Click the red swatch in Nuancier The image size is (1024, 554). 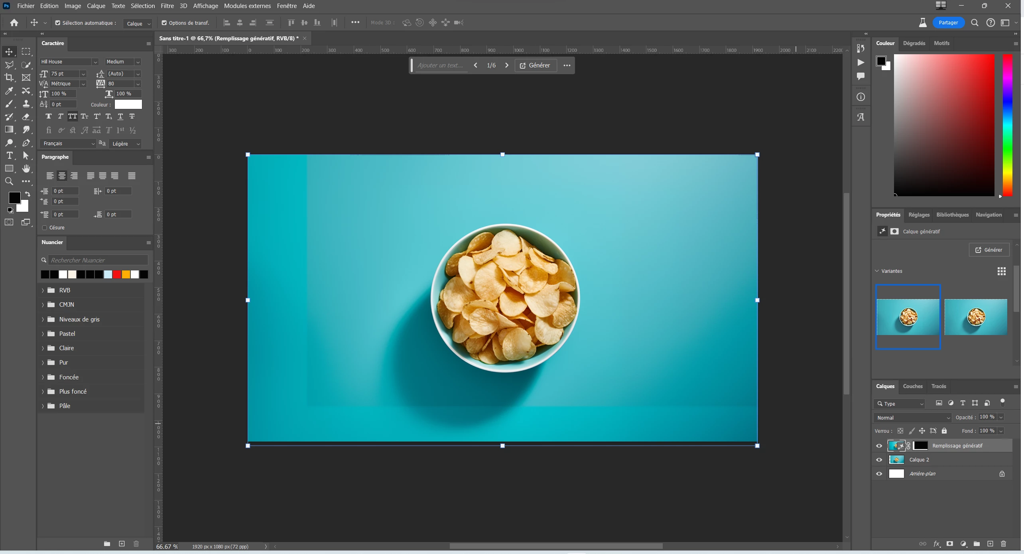(x=117, y=274)
